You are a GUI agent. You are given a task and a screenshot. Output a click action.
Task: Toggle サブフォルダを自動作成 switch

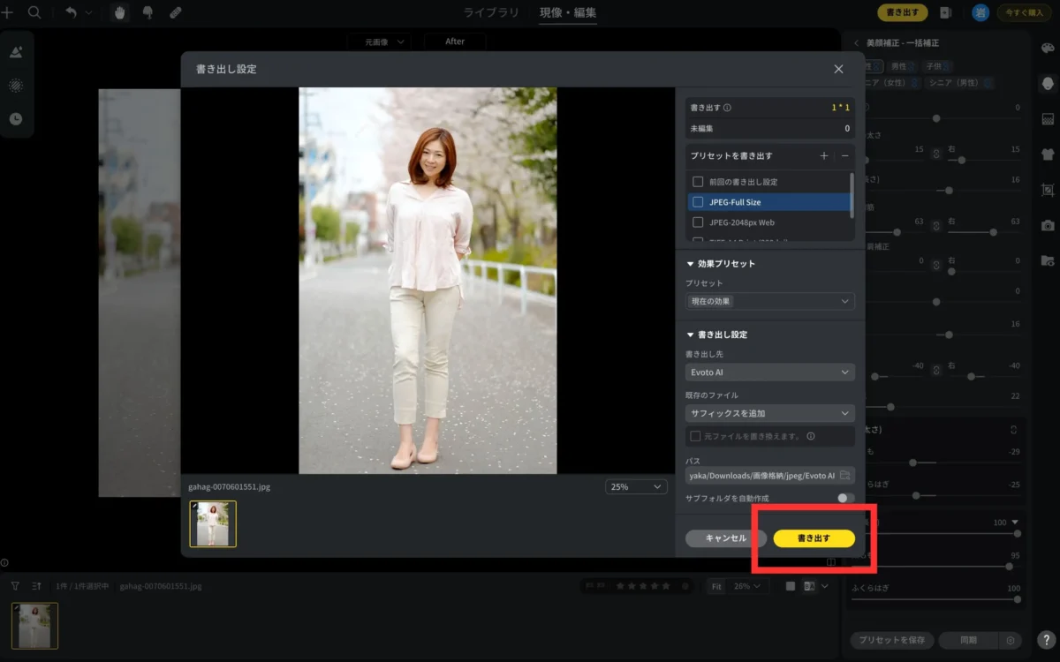[x=845, y=498]
